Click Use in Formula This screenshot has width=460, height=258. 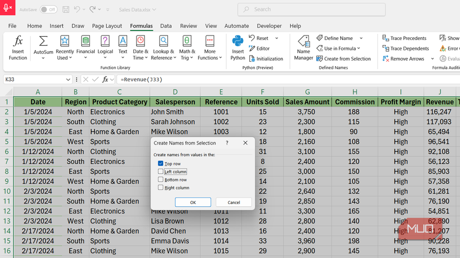click(x=338, y=48)
